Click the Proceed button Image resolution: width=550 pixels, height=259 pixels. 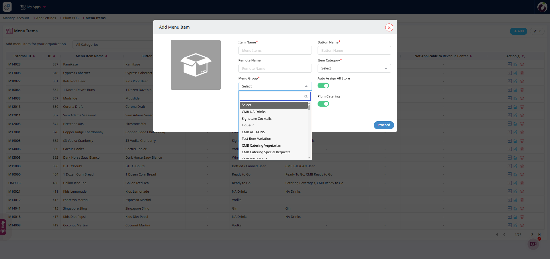[x=383, y=125]
